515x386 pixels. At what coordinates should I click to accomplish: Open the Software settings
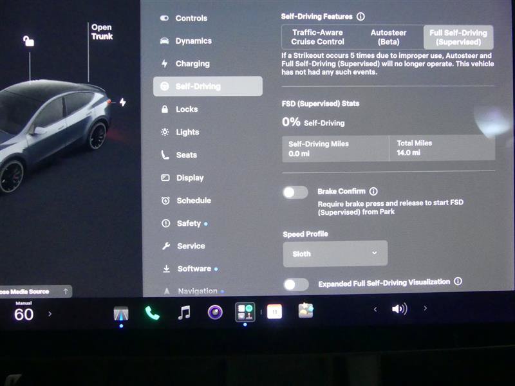194,269
